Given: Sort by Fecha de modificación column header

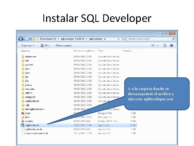Looking at the screenshot, I should (x=85, y=51).
